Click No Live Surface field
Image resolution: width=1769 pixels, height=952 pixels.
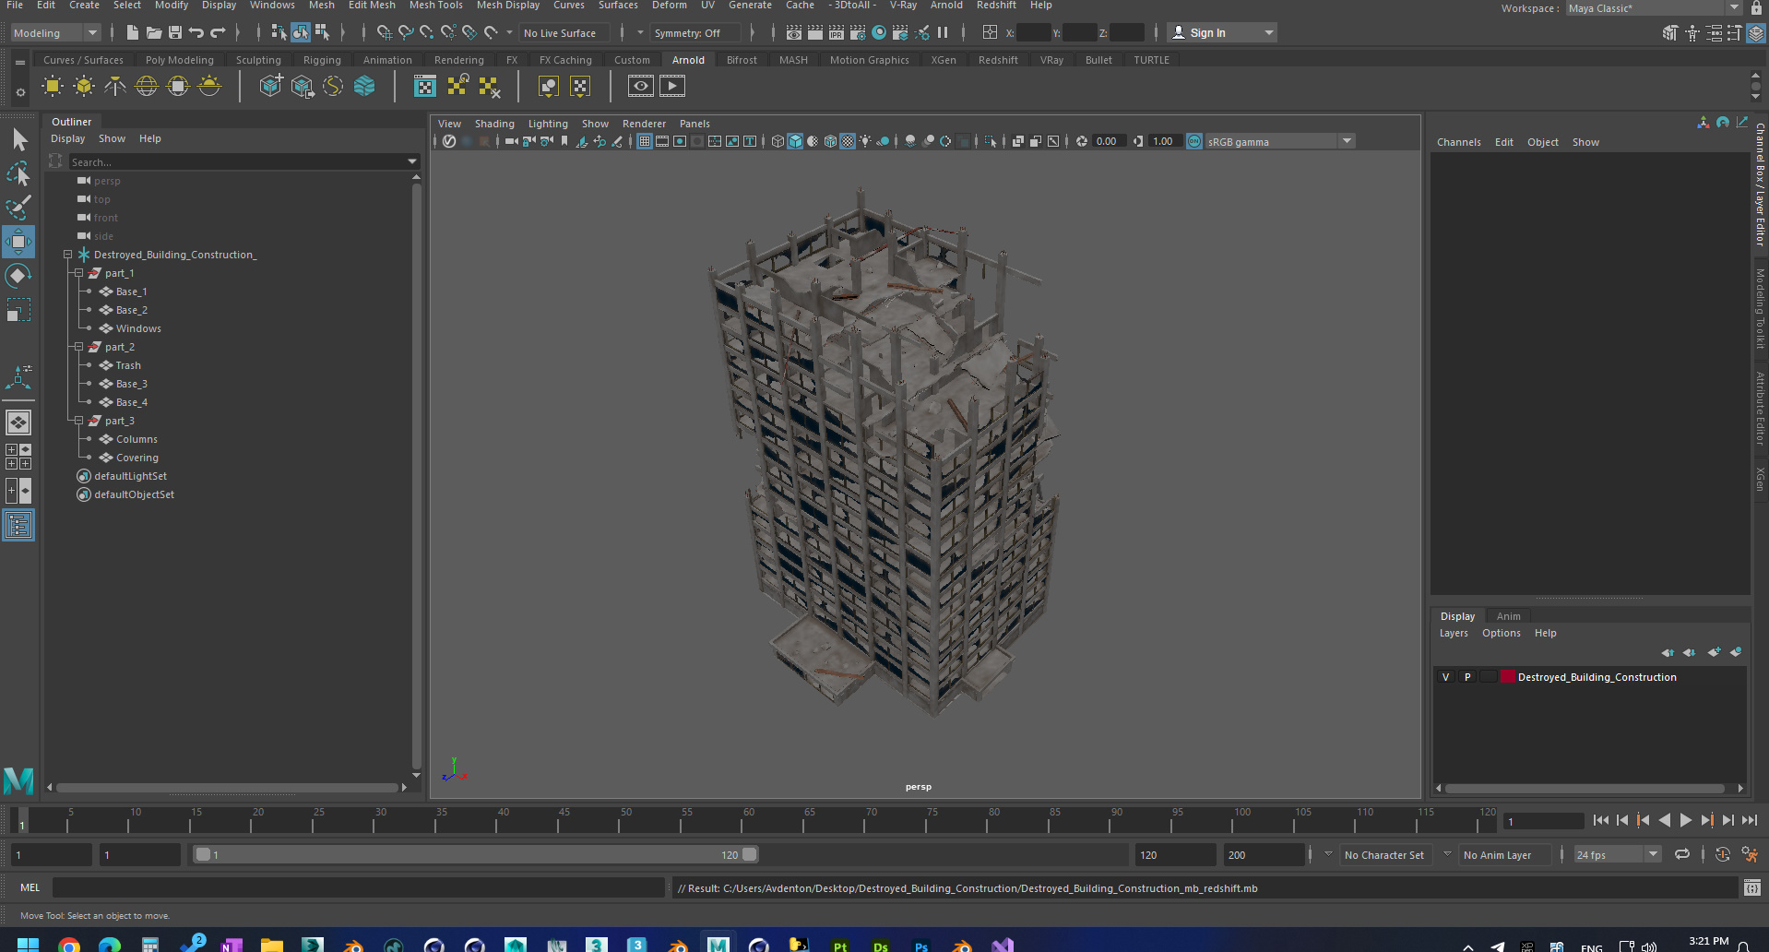point(564,33)
